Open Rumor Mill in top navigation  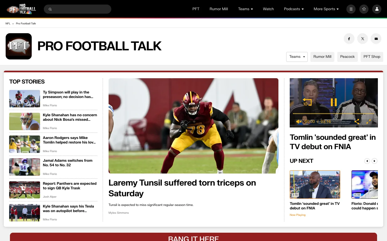pos(219,9)
